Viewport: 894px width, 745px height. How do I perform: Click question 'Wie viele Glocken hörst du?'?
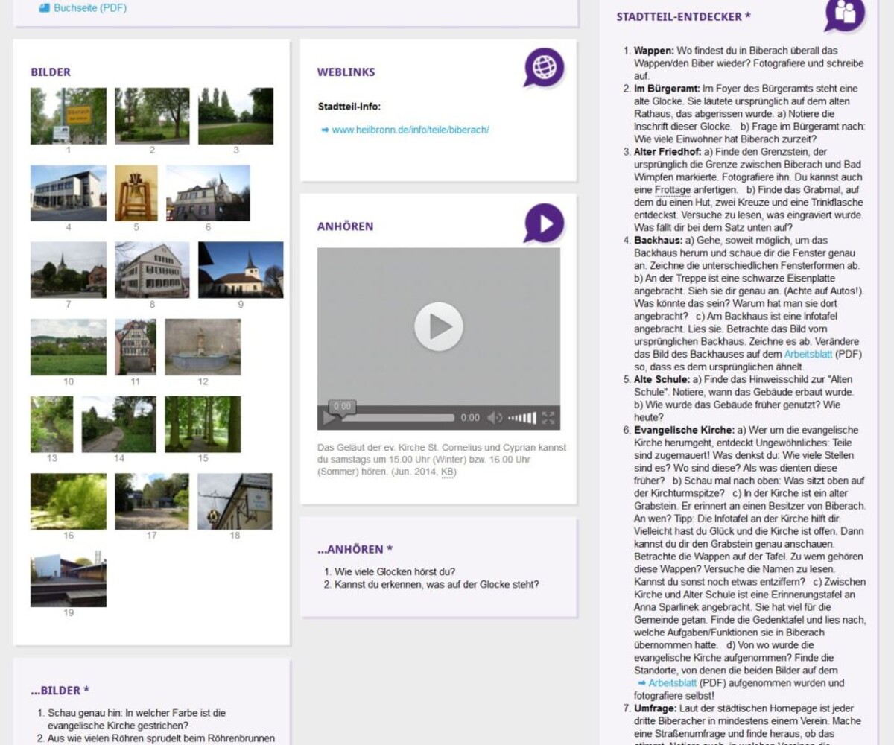(394, 572)
